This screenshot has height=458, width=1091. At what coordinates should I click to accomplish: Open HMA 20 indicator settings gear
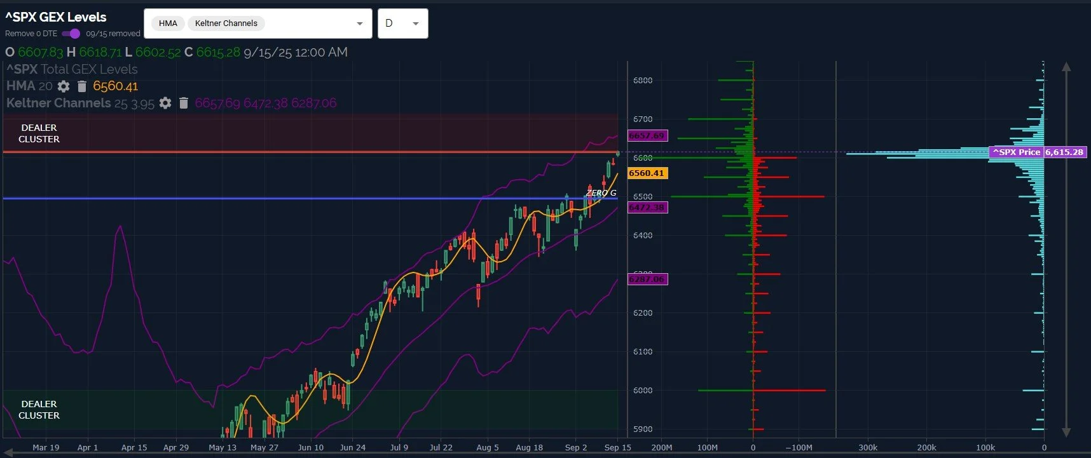(64, 86)
